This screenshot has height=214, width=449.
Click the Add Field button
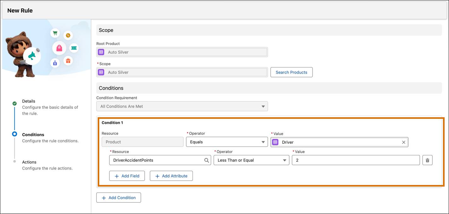[127, 176]
